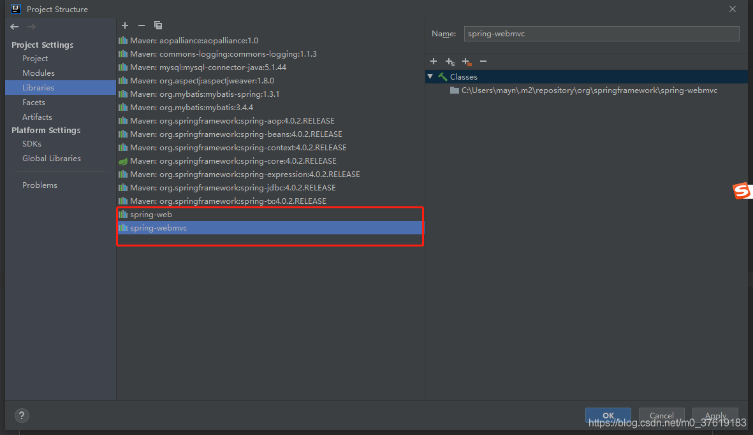Open SDKs platform settings

(32, 144)
